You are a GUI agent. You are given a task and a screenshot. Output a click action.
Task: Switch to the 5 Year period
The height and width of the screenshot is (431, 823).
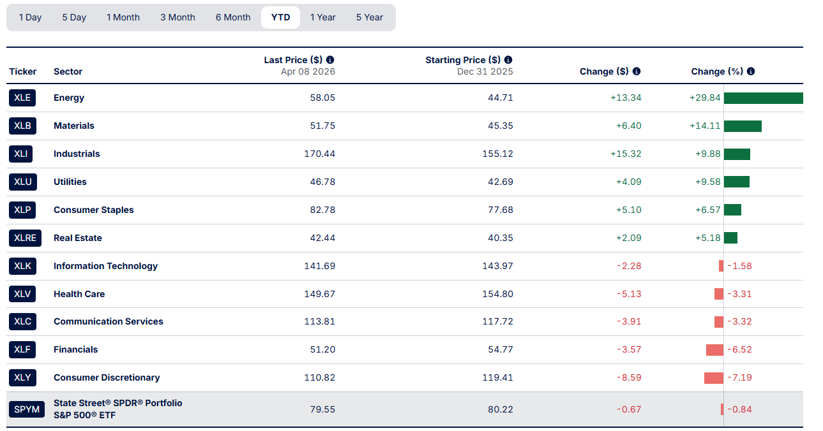[370, 17]
